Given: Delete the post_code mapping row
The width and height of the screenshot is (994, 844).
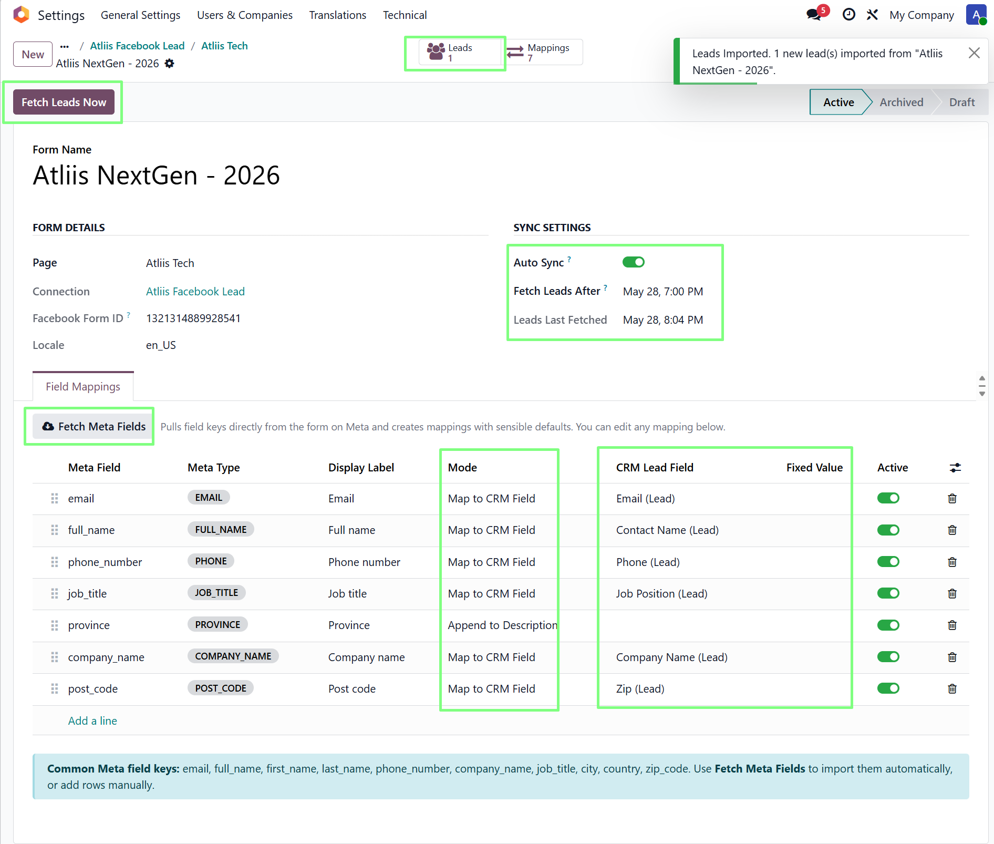Looking at the screenshot, I should click(952, 688).
